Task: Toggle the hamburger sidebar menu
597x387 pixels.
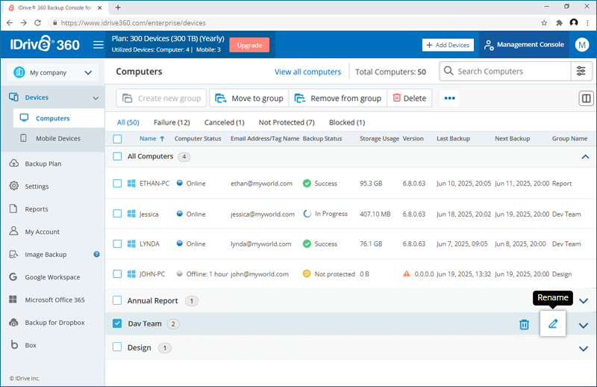Action: [x=99, y=45]
